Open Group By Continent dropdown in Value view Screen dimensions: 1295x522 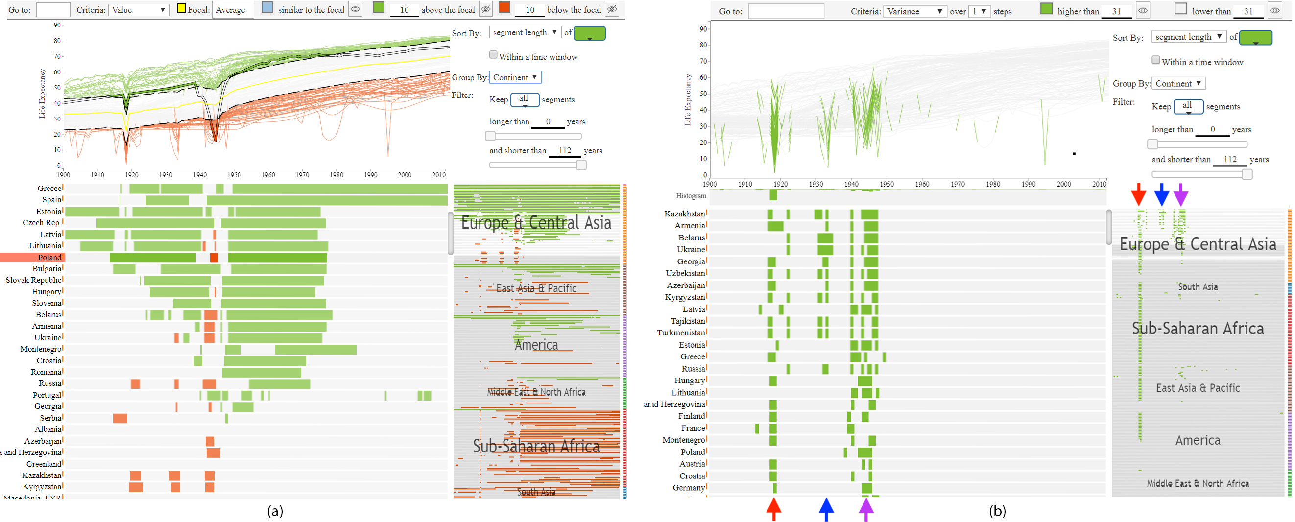click(x=515, y=77)
